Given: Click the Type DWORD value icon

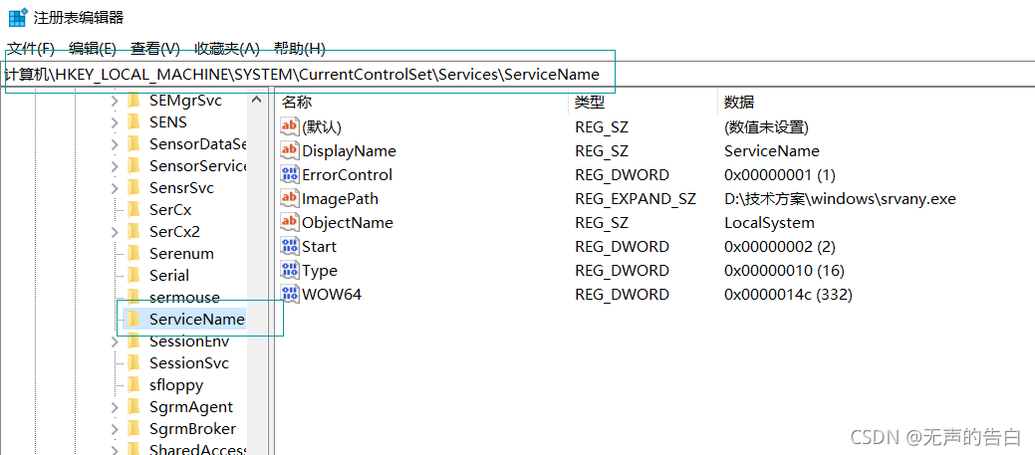Looking at the screenshot, I should (x=291, y=270).
